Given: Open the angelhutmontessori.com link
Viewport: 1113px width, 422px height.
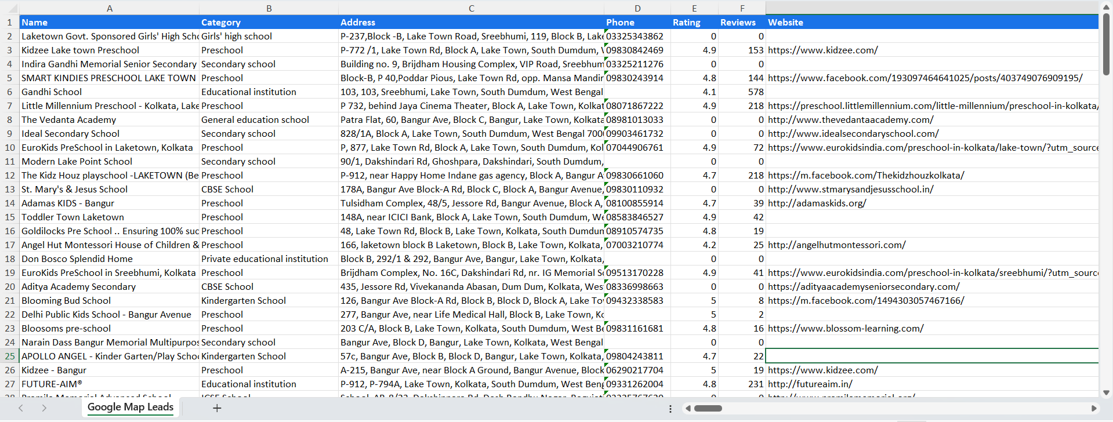Looking at the screenshot, I should (x=836, y=245).
